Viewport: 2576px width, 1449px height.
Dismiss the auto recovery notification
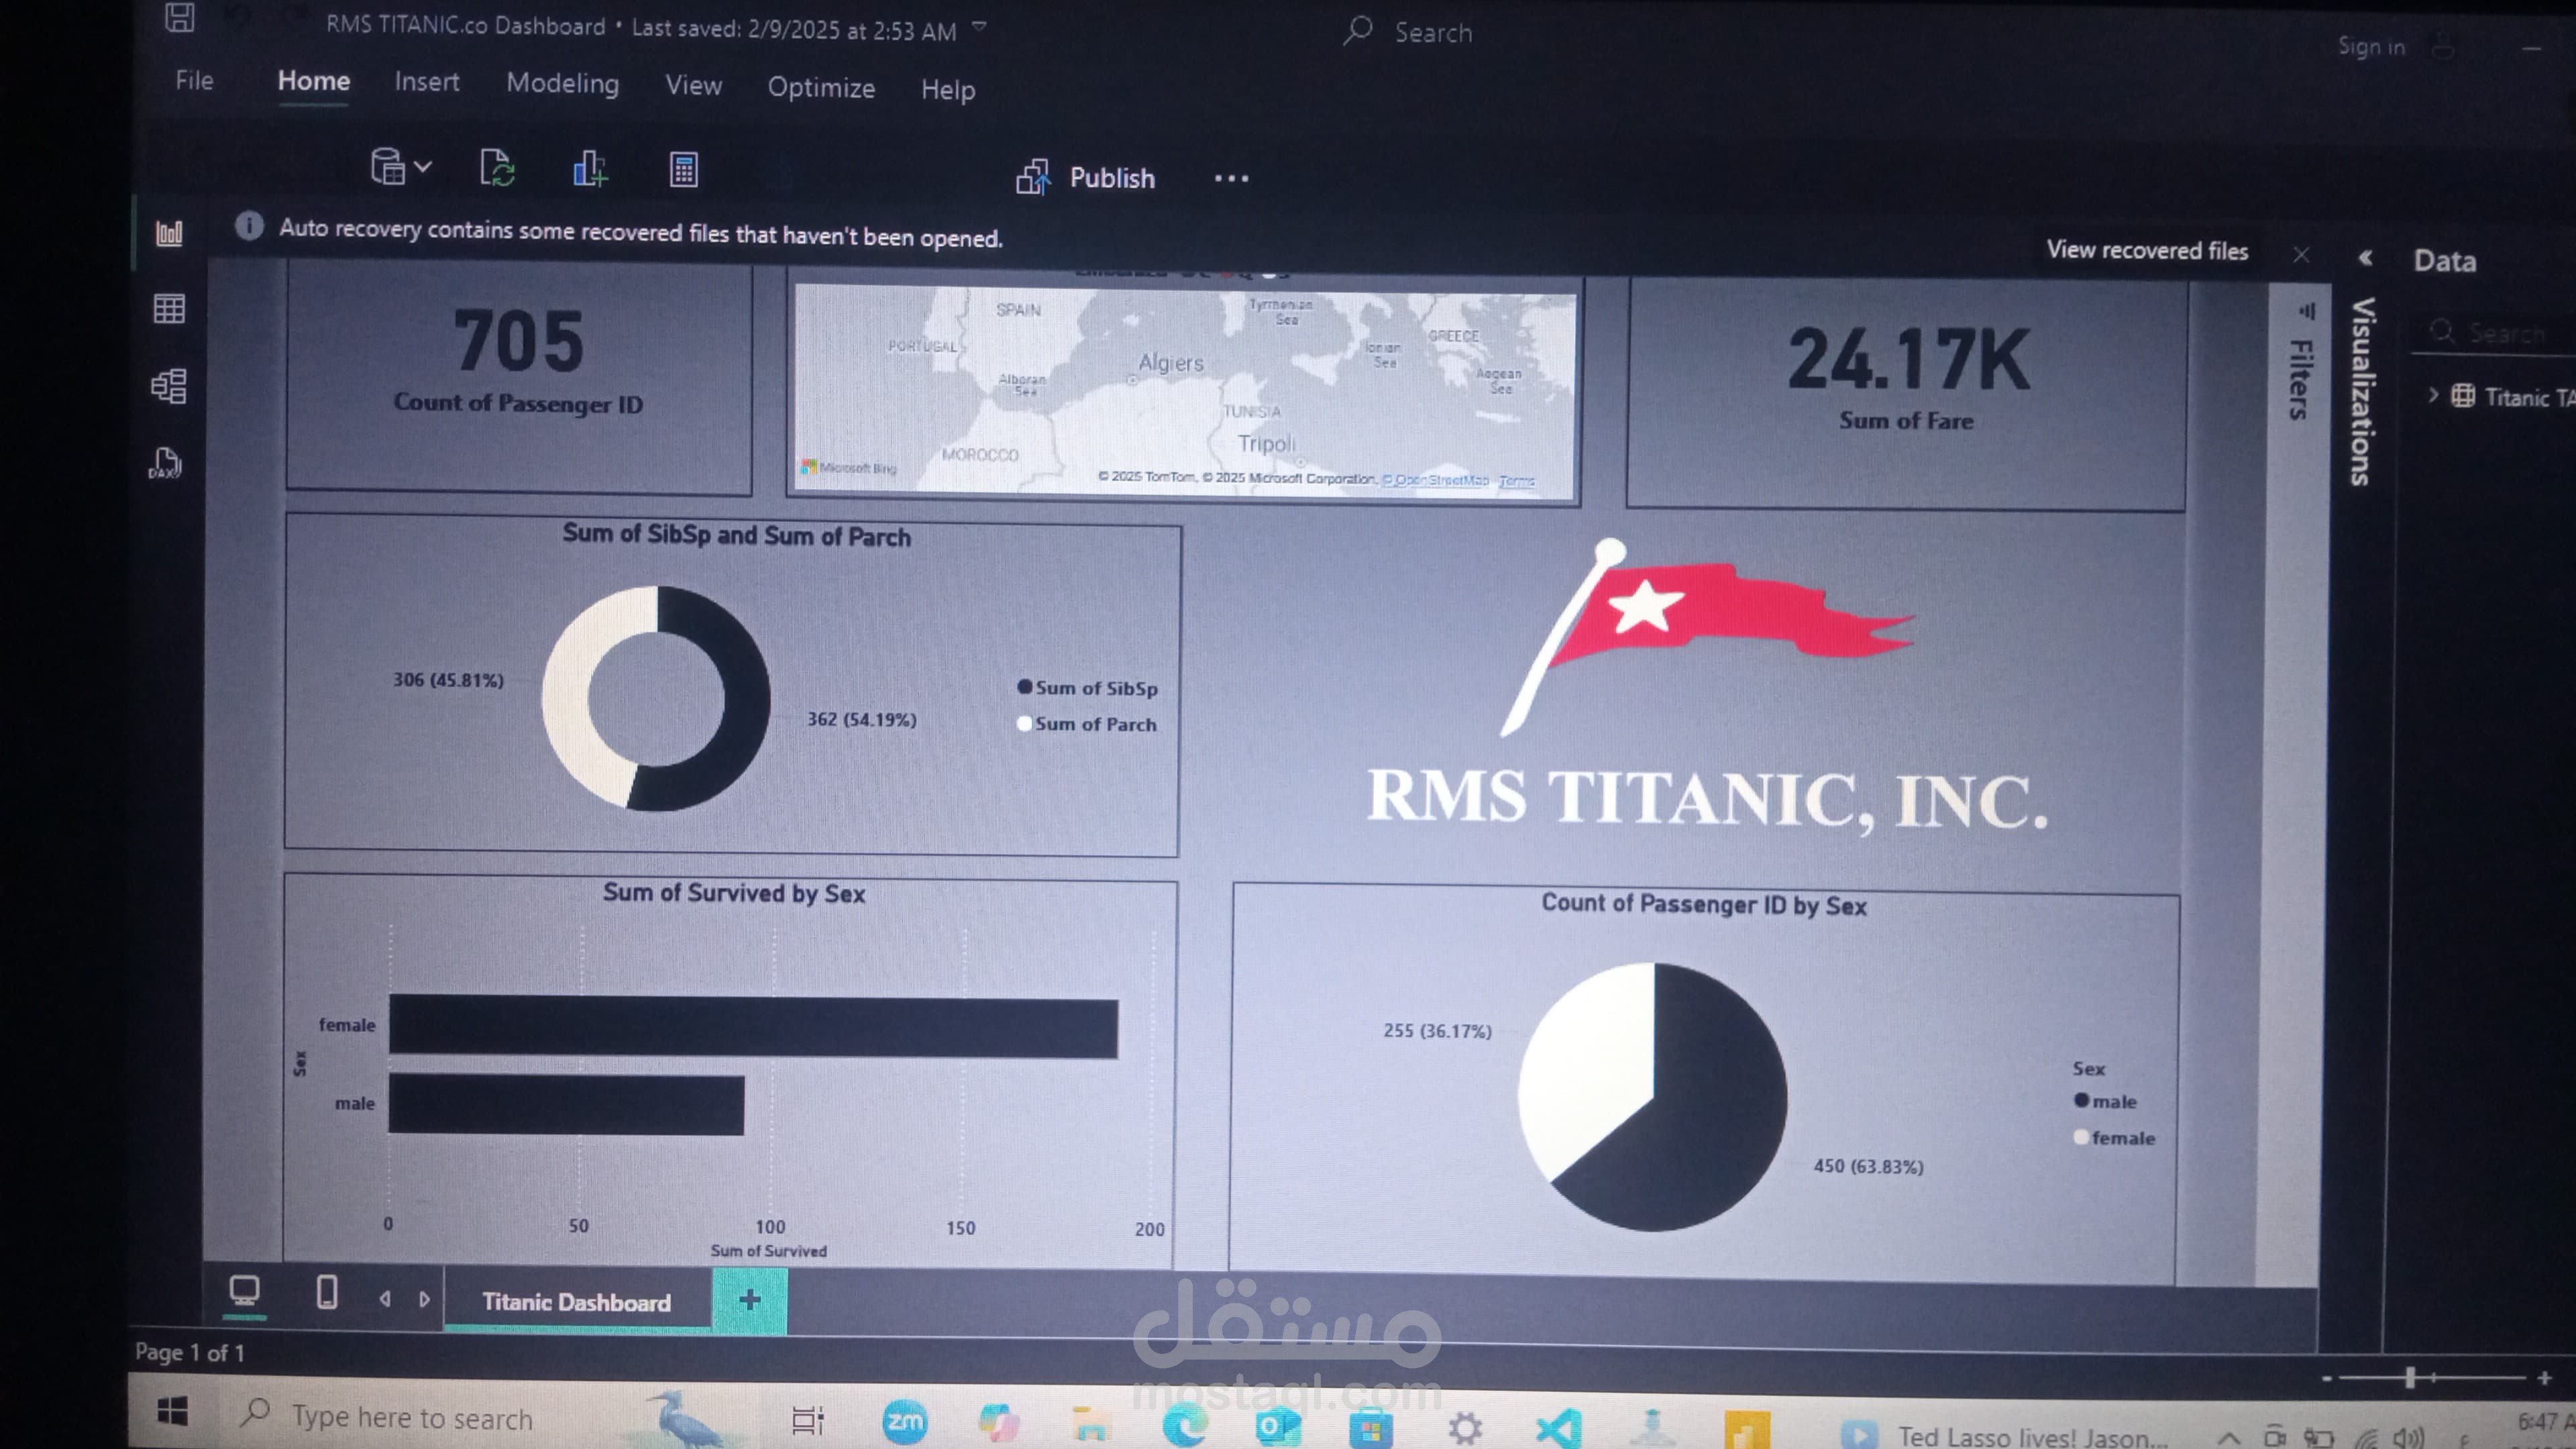pos(2301,255)
